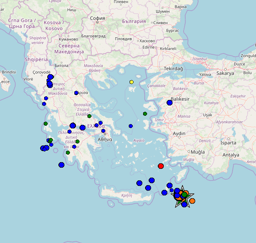The image size is (256, 243).
Task: Select the blue marker just north of Αθήνα
Action: [x=103, y=131]
